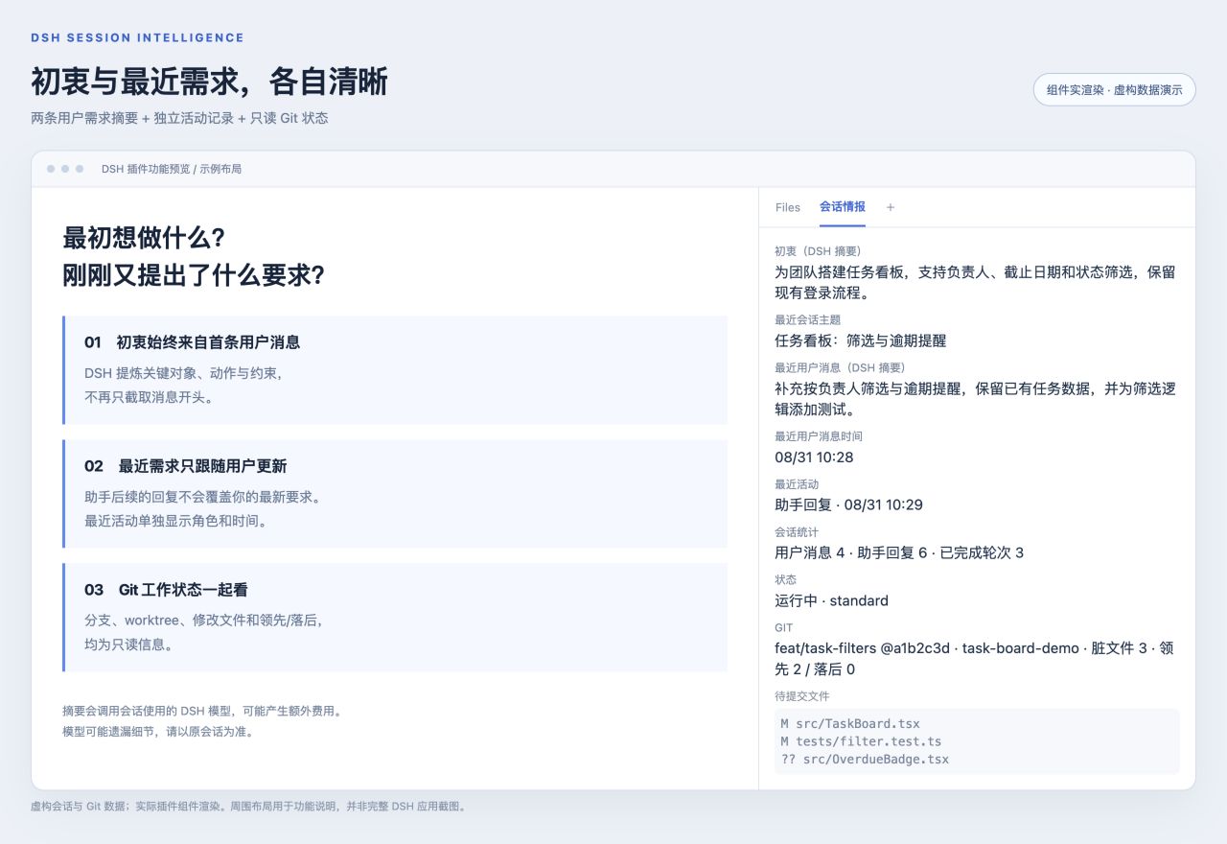The width and height of the screenshot is (1227, 844).
Task: Click the DSH SESSION INTELLIGENCE label
Action: pos(137,37)
